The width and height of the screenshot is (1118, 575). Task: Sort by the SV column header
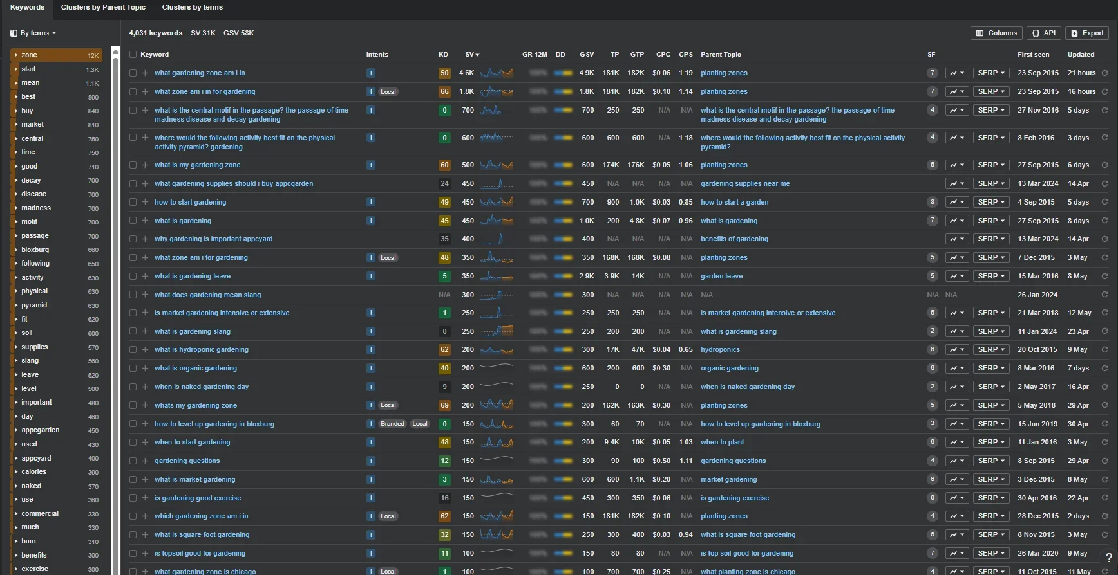[471, 55]
